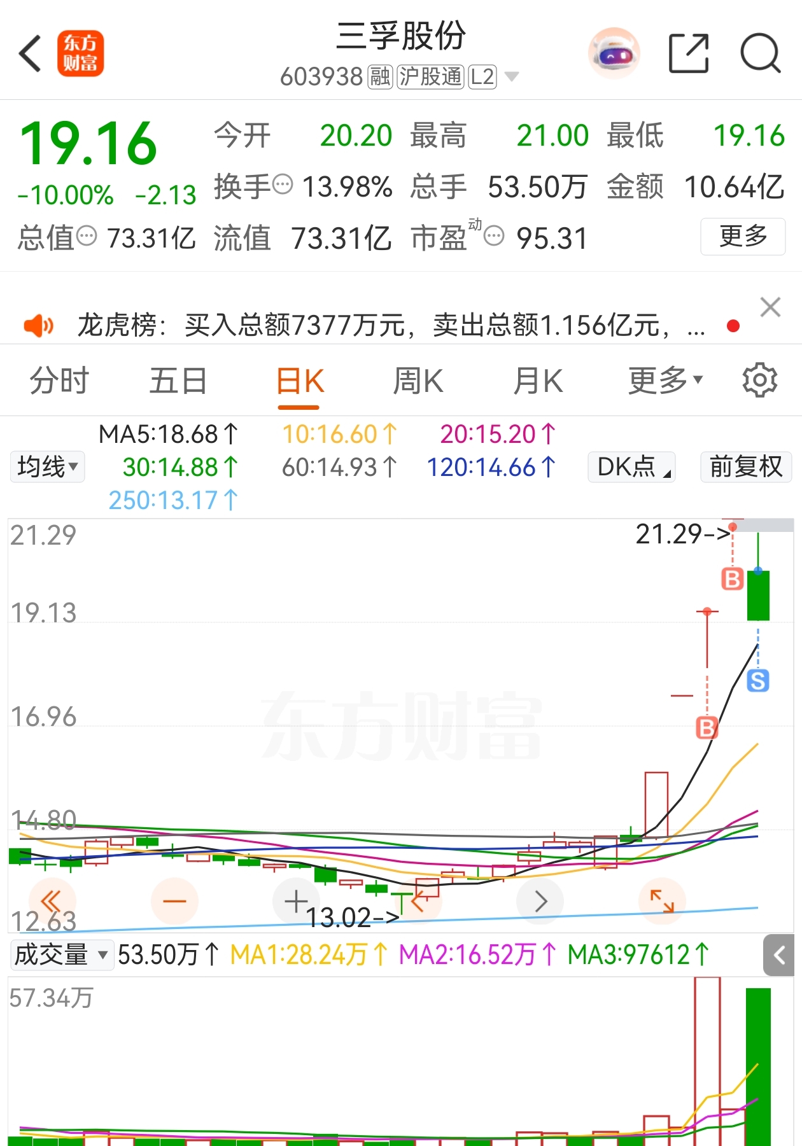The image size is (802, 1146).
Task: Open the 均线 indicator dropdown
Action: [x=47, y=467]
